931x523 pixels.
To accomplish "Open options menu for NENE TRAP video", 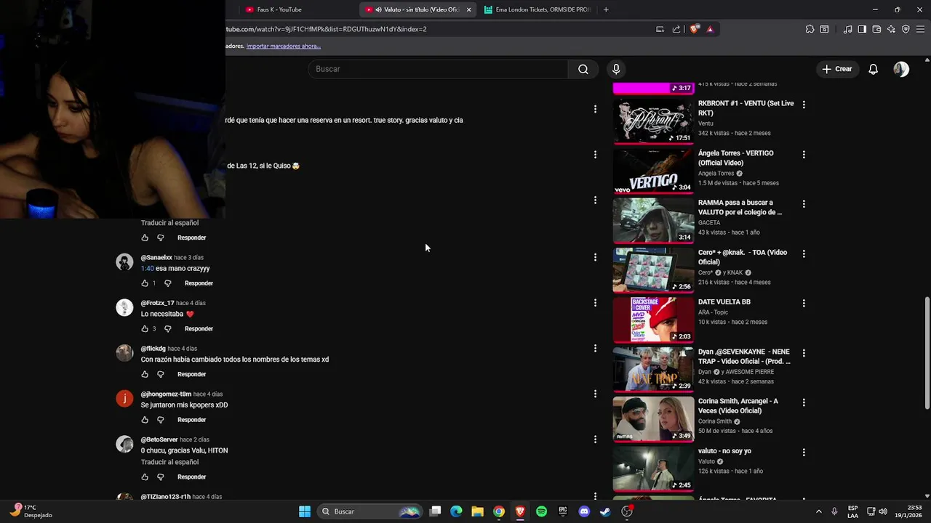I will point(804,353).
